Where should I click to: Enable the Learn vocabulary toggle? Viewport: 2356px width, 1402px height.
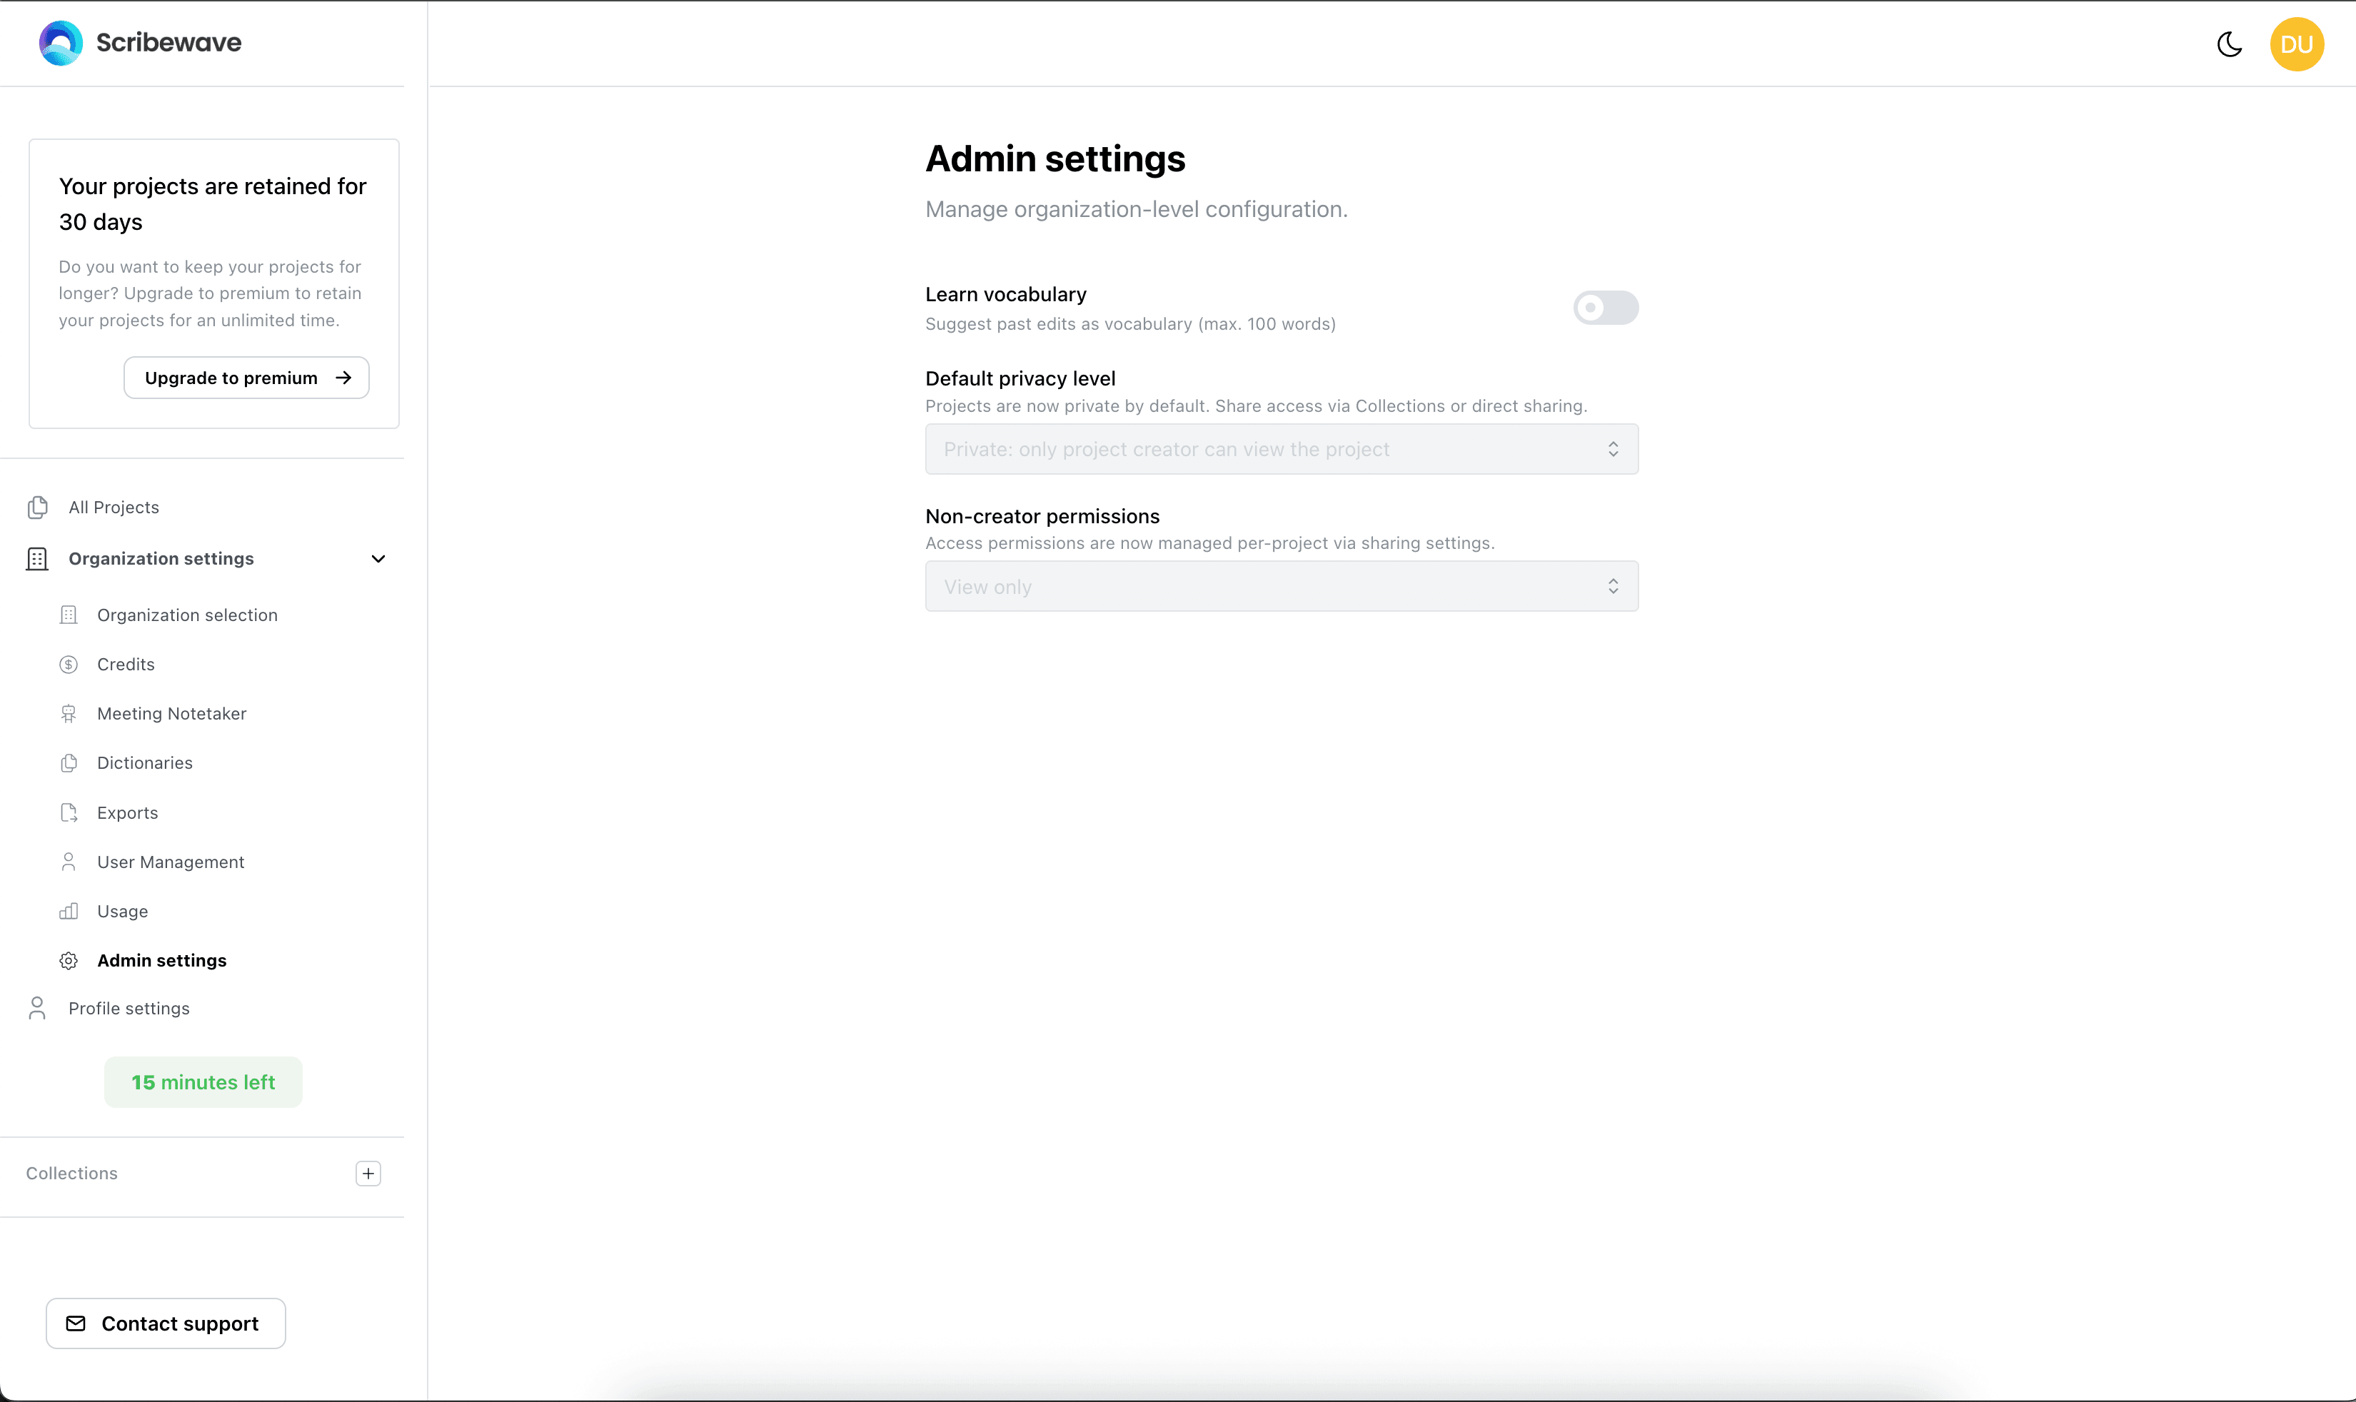coord(1606,307)
